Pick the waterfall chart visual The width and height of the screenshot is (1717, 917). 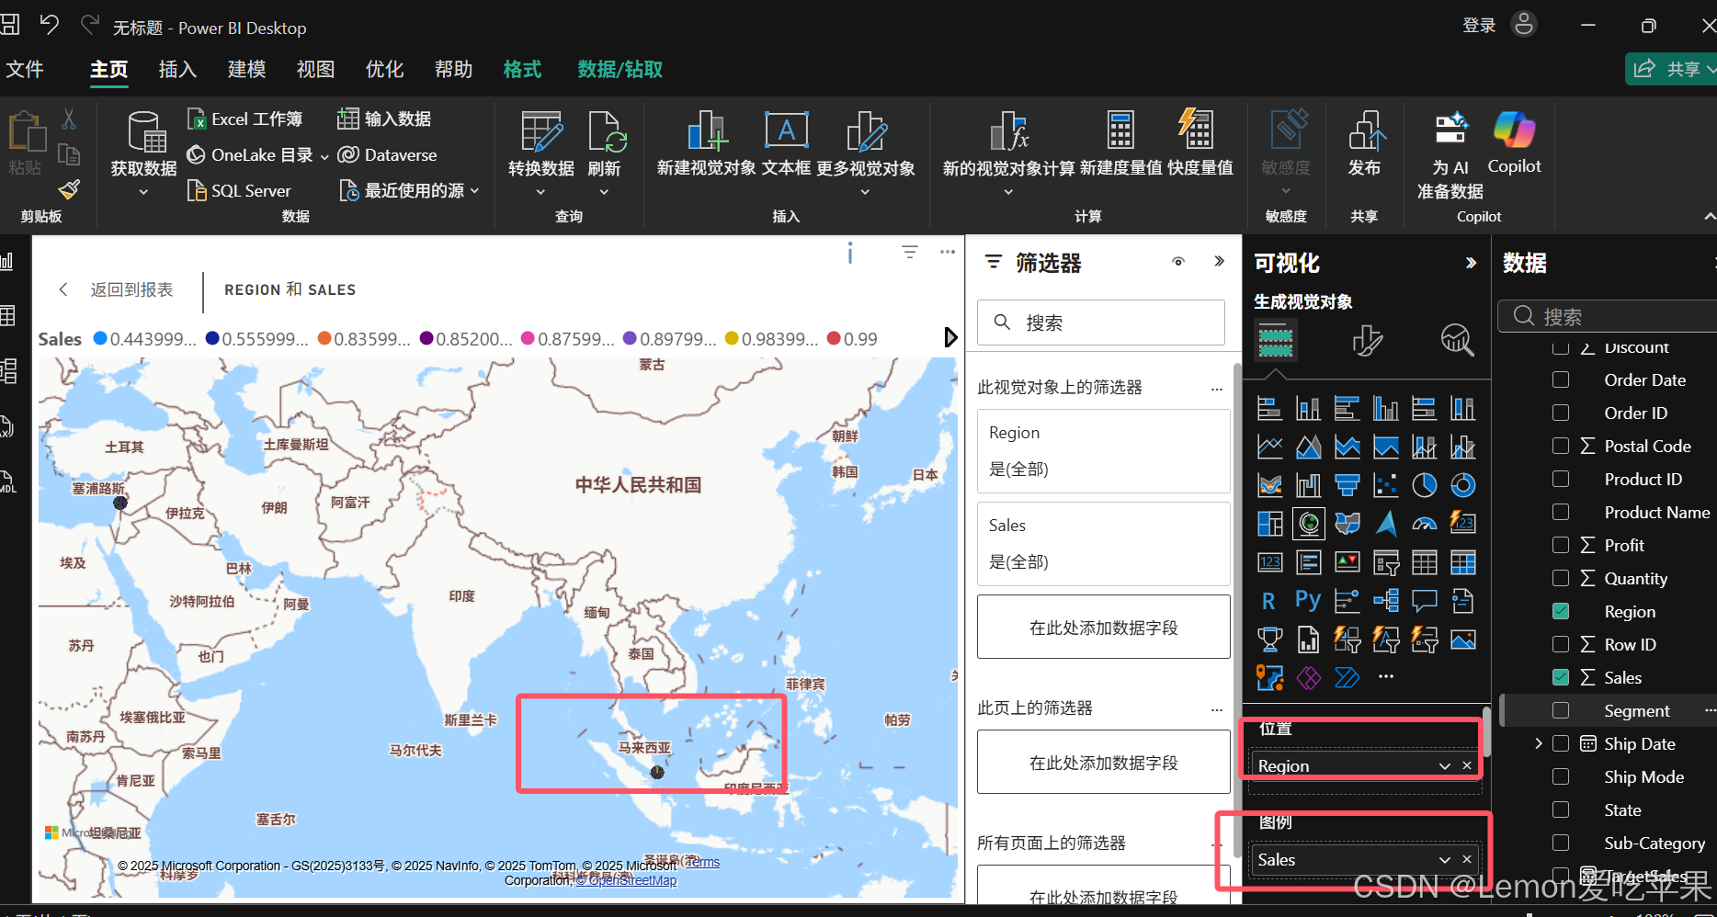(1308, 485)
